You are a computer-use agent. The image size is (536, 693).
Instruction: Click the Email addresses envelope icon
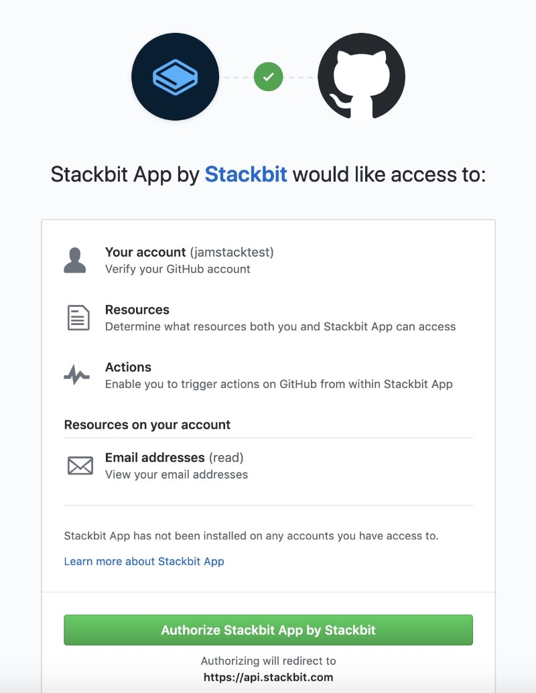(80, 464)
